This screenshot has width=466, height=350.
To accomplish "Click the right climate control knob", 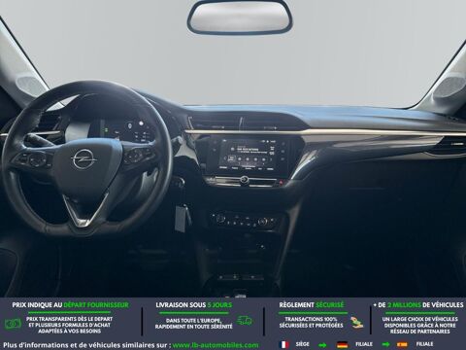I will click(262, 222).
